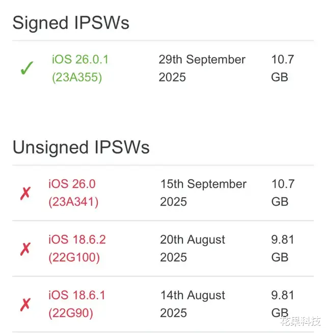
Task: Click the 14th August 2025 release date
Action: (193, 304)
